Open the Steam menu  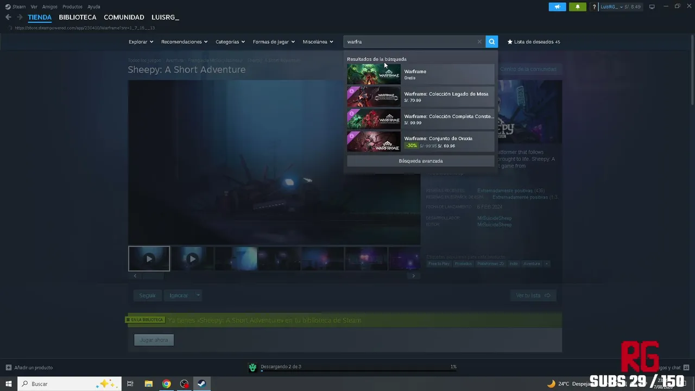tap(19, 7)
